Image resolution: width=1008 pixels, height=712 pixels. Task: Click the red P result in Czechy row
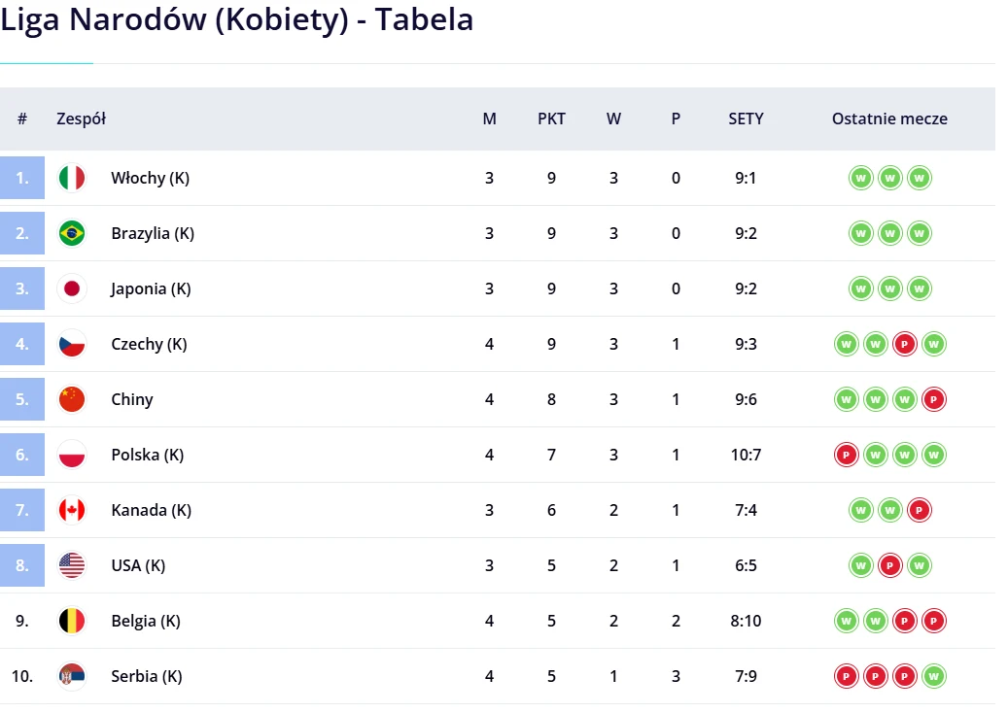coord(905,345)
